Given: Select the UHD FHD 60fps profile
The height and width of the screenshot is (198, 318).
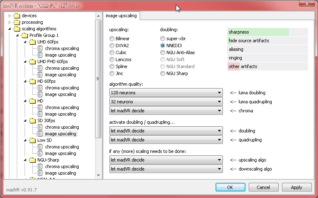Looking at the screenshot, I should click(52, 61).
